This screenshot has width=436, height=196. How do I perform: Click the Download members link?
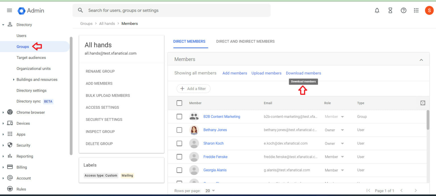tap(303, 73)
